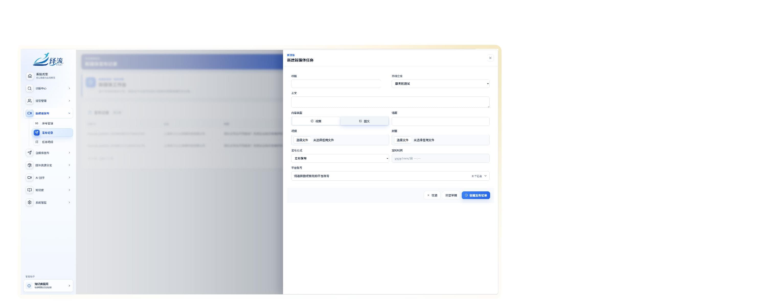767x307 pixels.
Task: Expand the AI 创作 section chevron
Action: click(x=69, y=178)
